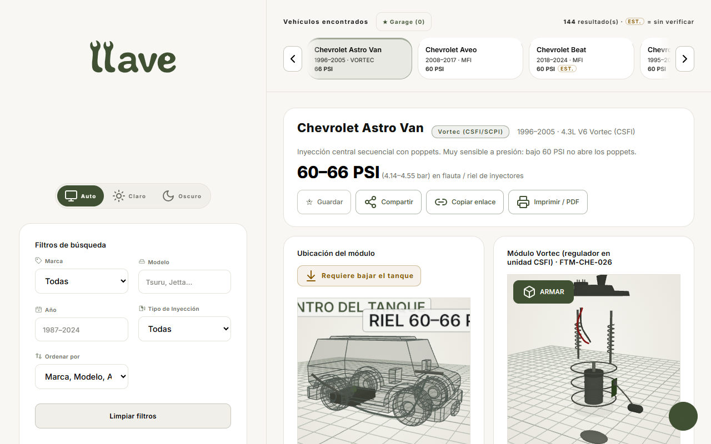The width and height of the screenshot is (711, 444).
Task: Go to previous vehicles with left arrow
Action: pos(293,59)
